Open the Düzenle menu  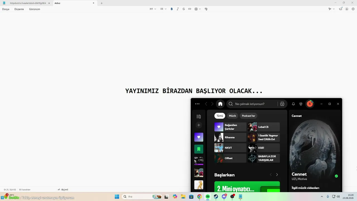tap(19, 9)
